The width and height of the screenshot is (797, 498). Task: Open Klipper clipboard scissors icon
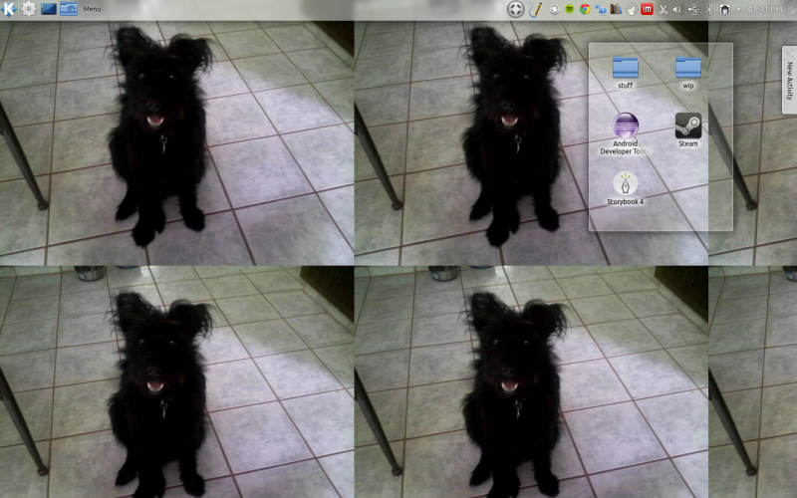pyautogui.click(x=663, y=9)
